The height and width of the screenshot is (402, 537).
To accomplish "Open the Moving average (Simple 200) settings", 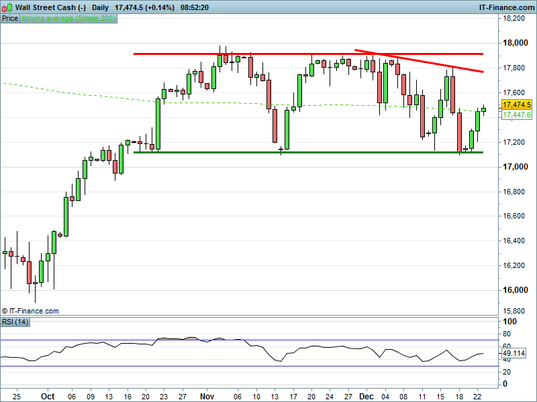I will (x=68, y=19).
